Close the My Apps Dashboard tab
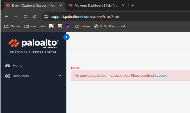 click(x=123, y=5)
